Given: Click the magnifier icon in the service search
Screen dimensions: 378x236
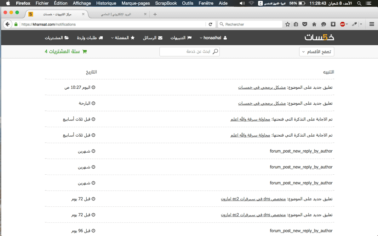Looking at the screenshot, I should point(215,51).
